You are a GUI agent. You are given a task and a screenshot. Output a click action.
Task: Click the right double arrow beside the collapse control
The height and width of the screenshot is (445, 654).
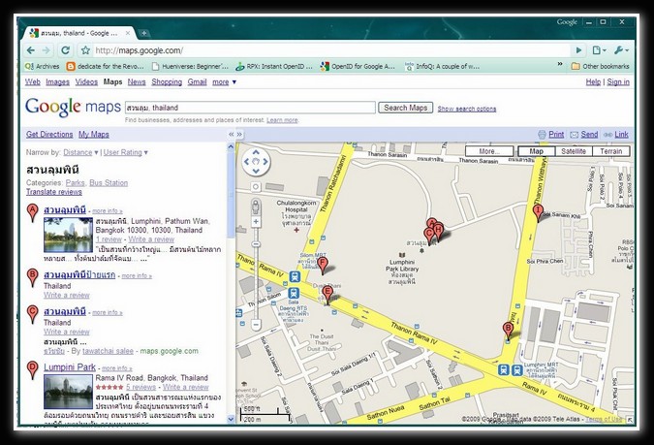click(239, 135)
